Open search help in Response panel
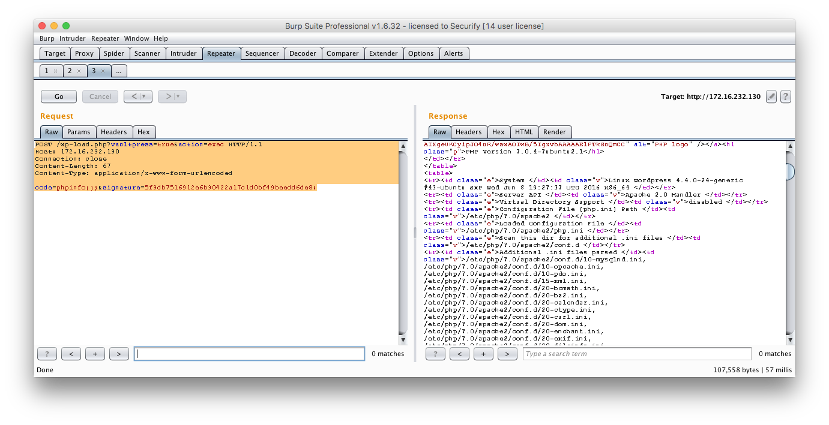This screenshot has width=829, height=425. pyautogui.click(x=435, y=354)
